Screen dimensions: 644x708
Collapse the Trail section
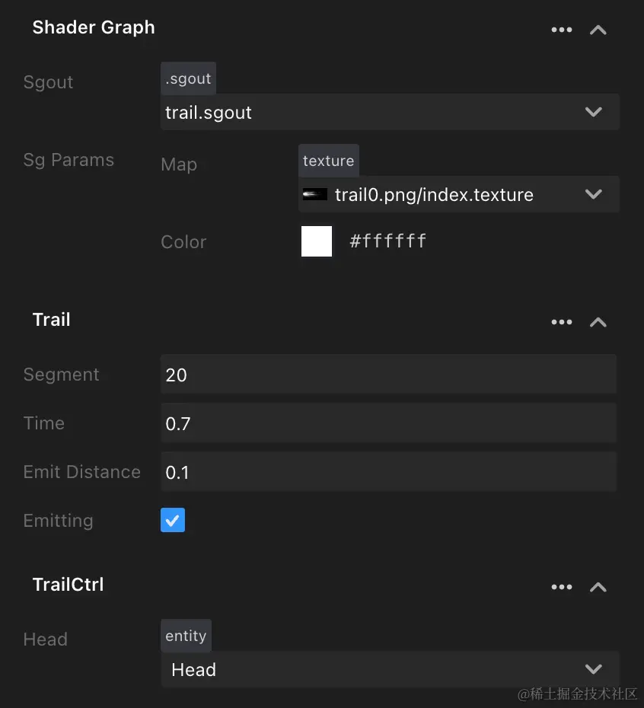click(598, 322)
